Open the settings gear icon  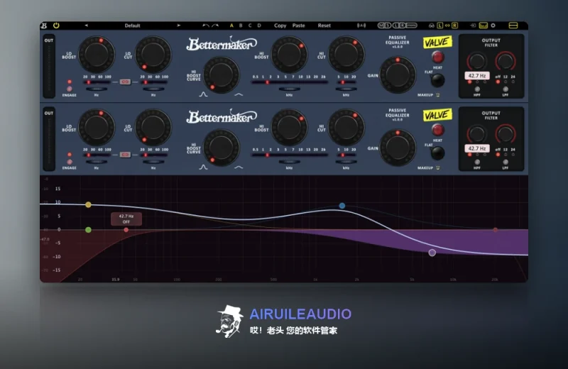point(493,26)
